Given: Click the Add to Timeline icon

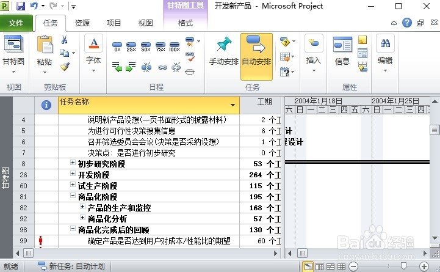Looking at the screenshot, I should pyautogui.click(x=362, y=67).
